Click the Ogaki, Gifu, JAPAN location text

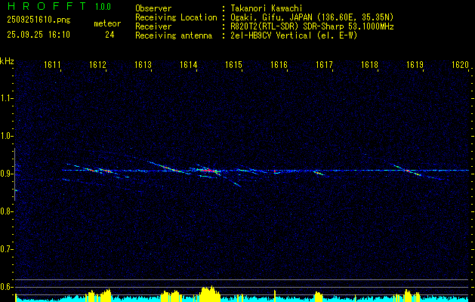pyautogui.click(x=311, y=17)
